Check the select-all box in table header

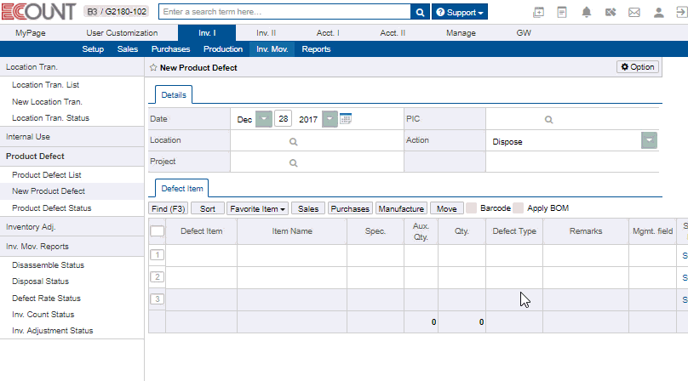157,231
